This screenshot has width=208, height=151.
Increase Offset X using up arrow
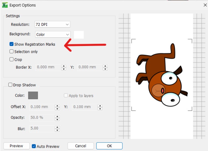[57, 106]
